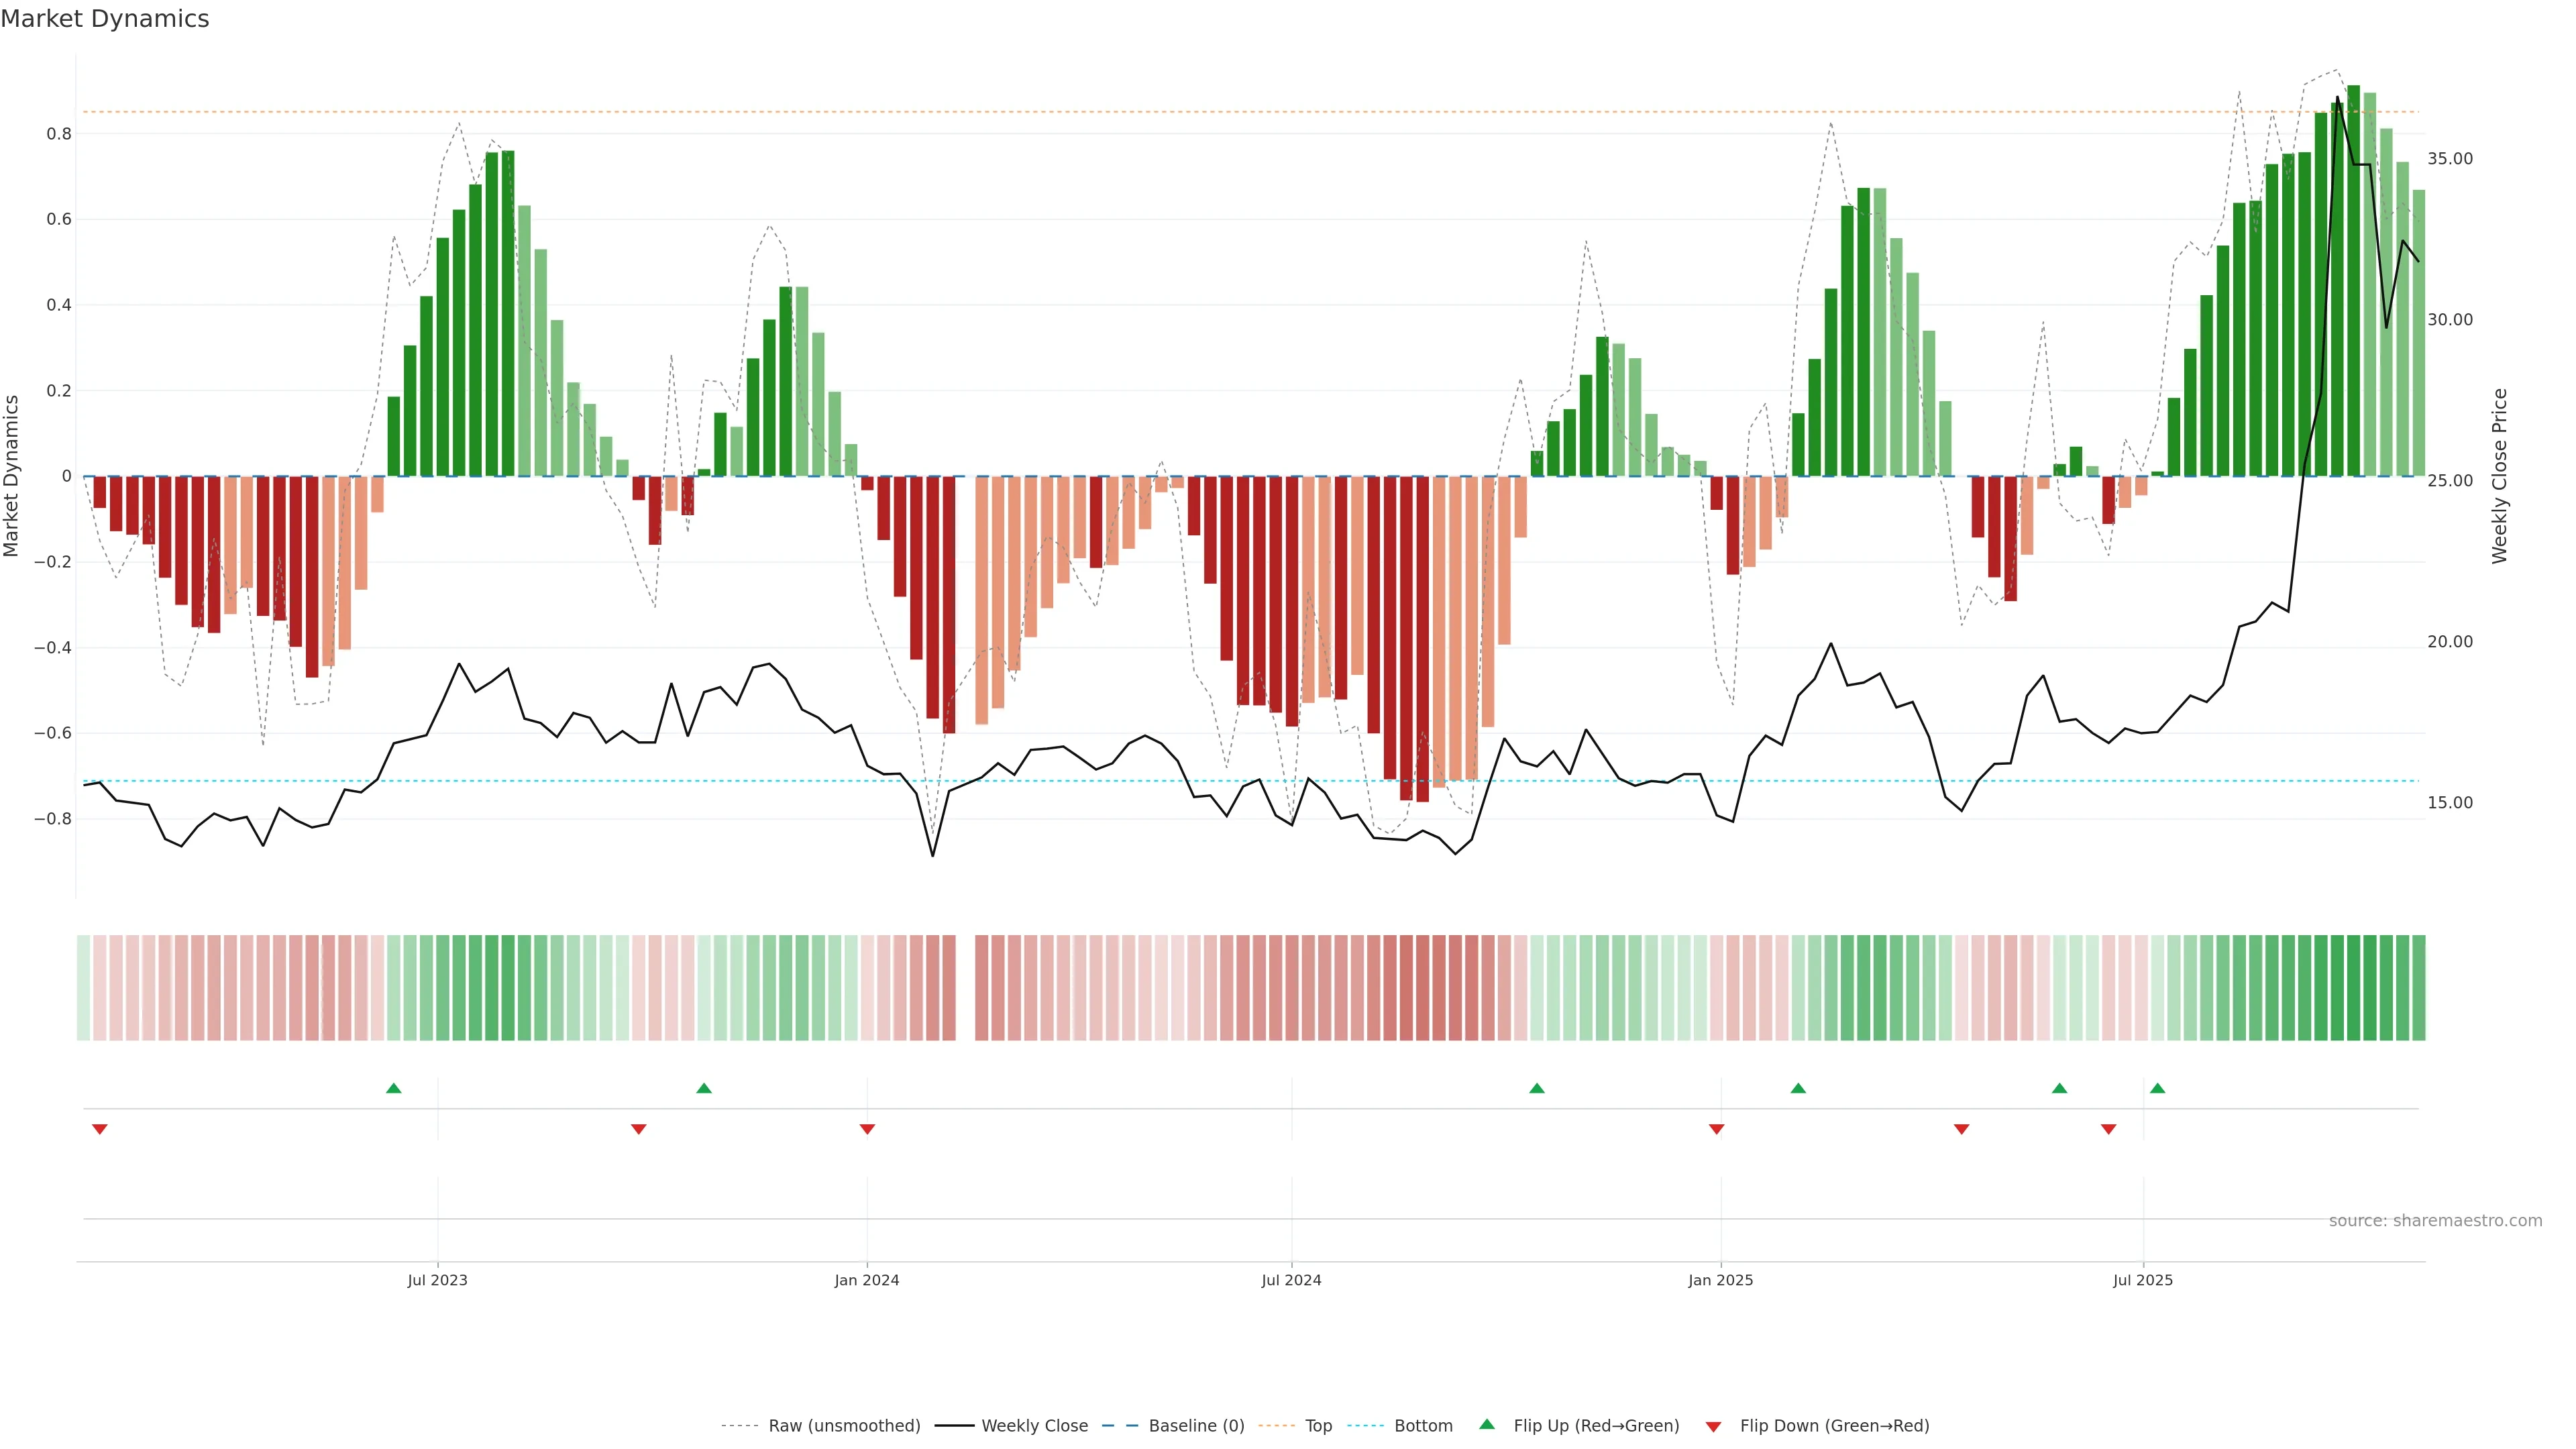This screenshot has width=2576, height=1449.
Task: Click red flip-down marker at Jan 2024
Action: pos(867,1129)
